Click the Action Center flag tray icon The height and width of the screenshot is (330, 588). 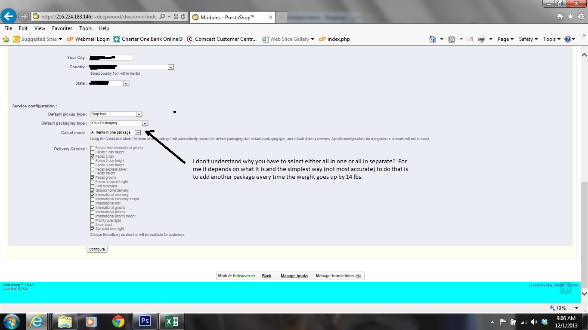(x=503, y=322)
